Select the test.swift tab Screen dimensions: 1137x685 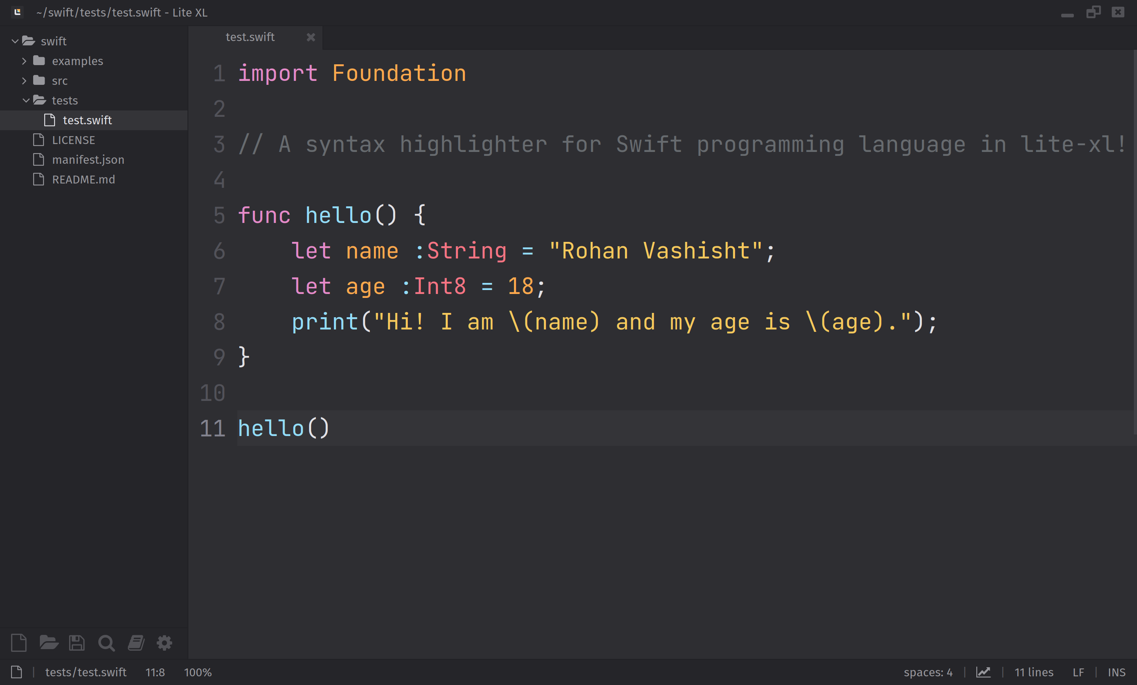(250, 37)
